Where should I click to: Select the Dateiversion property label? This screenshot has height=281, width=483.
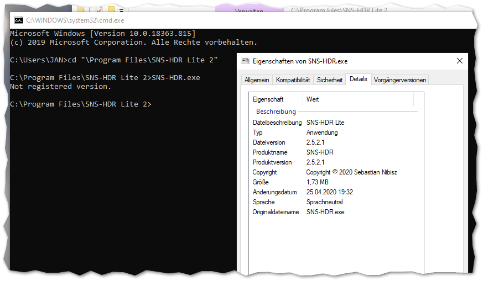point(269,142)
